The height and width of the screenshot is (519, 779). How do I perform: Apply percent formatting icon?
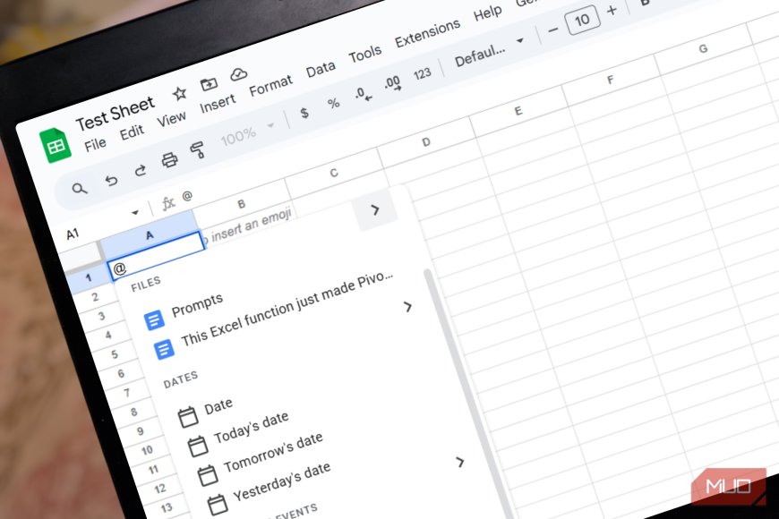tap(332, 103)
